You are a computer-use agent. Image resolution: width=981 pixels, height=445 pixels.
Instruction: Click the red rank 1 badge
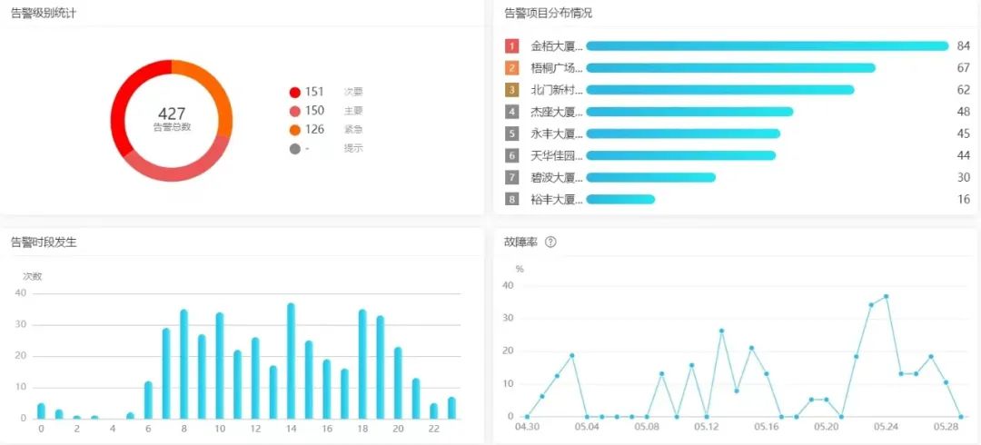(512, 46)
